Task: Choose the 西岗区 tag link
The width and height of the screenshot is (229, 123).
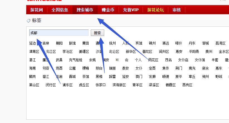Action: click(x=187, y=85)
